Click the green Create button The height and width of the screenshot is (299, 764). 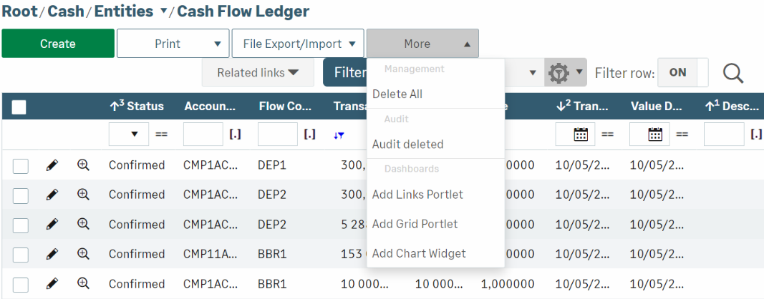58,44
